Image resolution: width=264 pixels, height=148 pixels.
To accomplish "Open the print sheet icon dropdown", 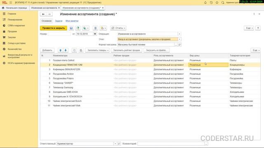I will (103, 28).
